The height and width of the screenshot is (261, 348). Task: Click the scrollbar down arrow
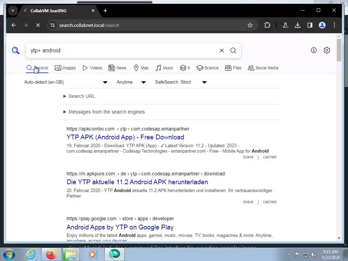tap(339, 238)
